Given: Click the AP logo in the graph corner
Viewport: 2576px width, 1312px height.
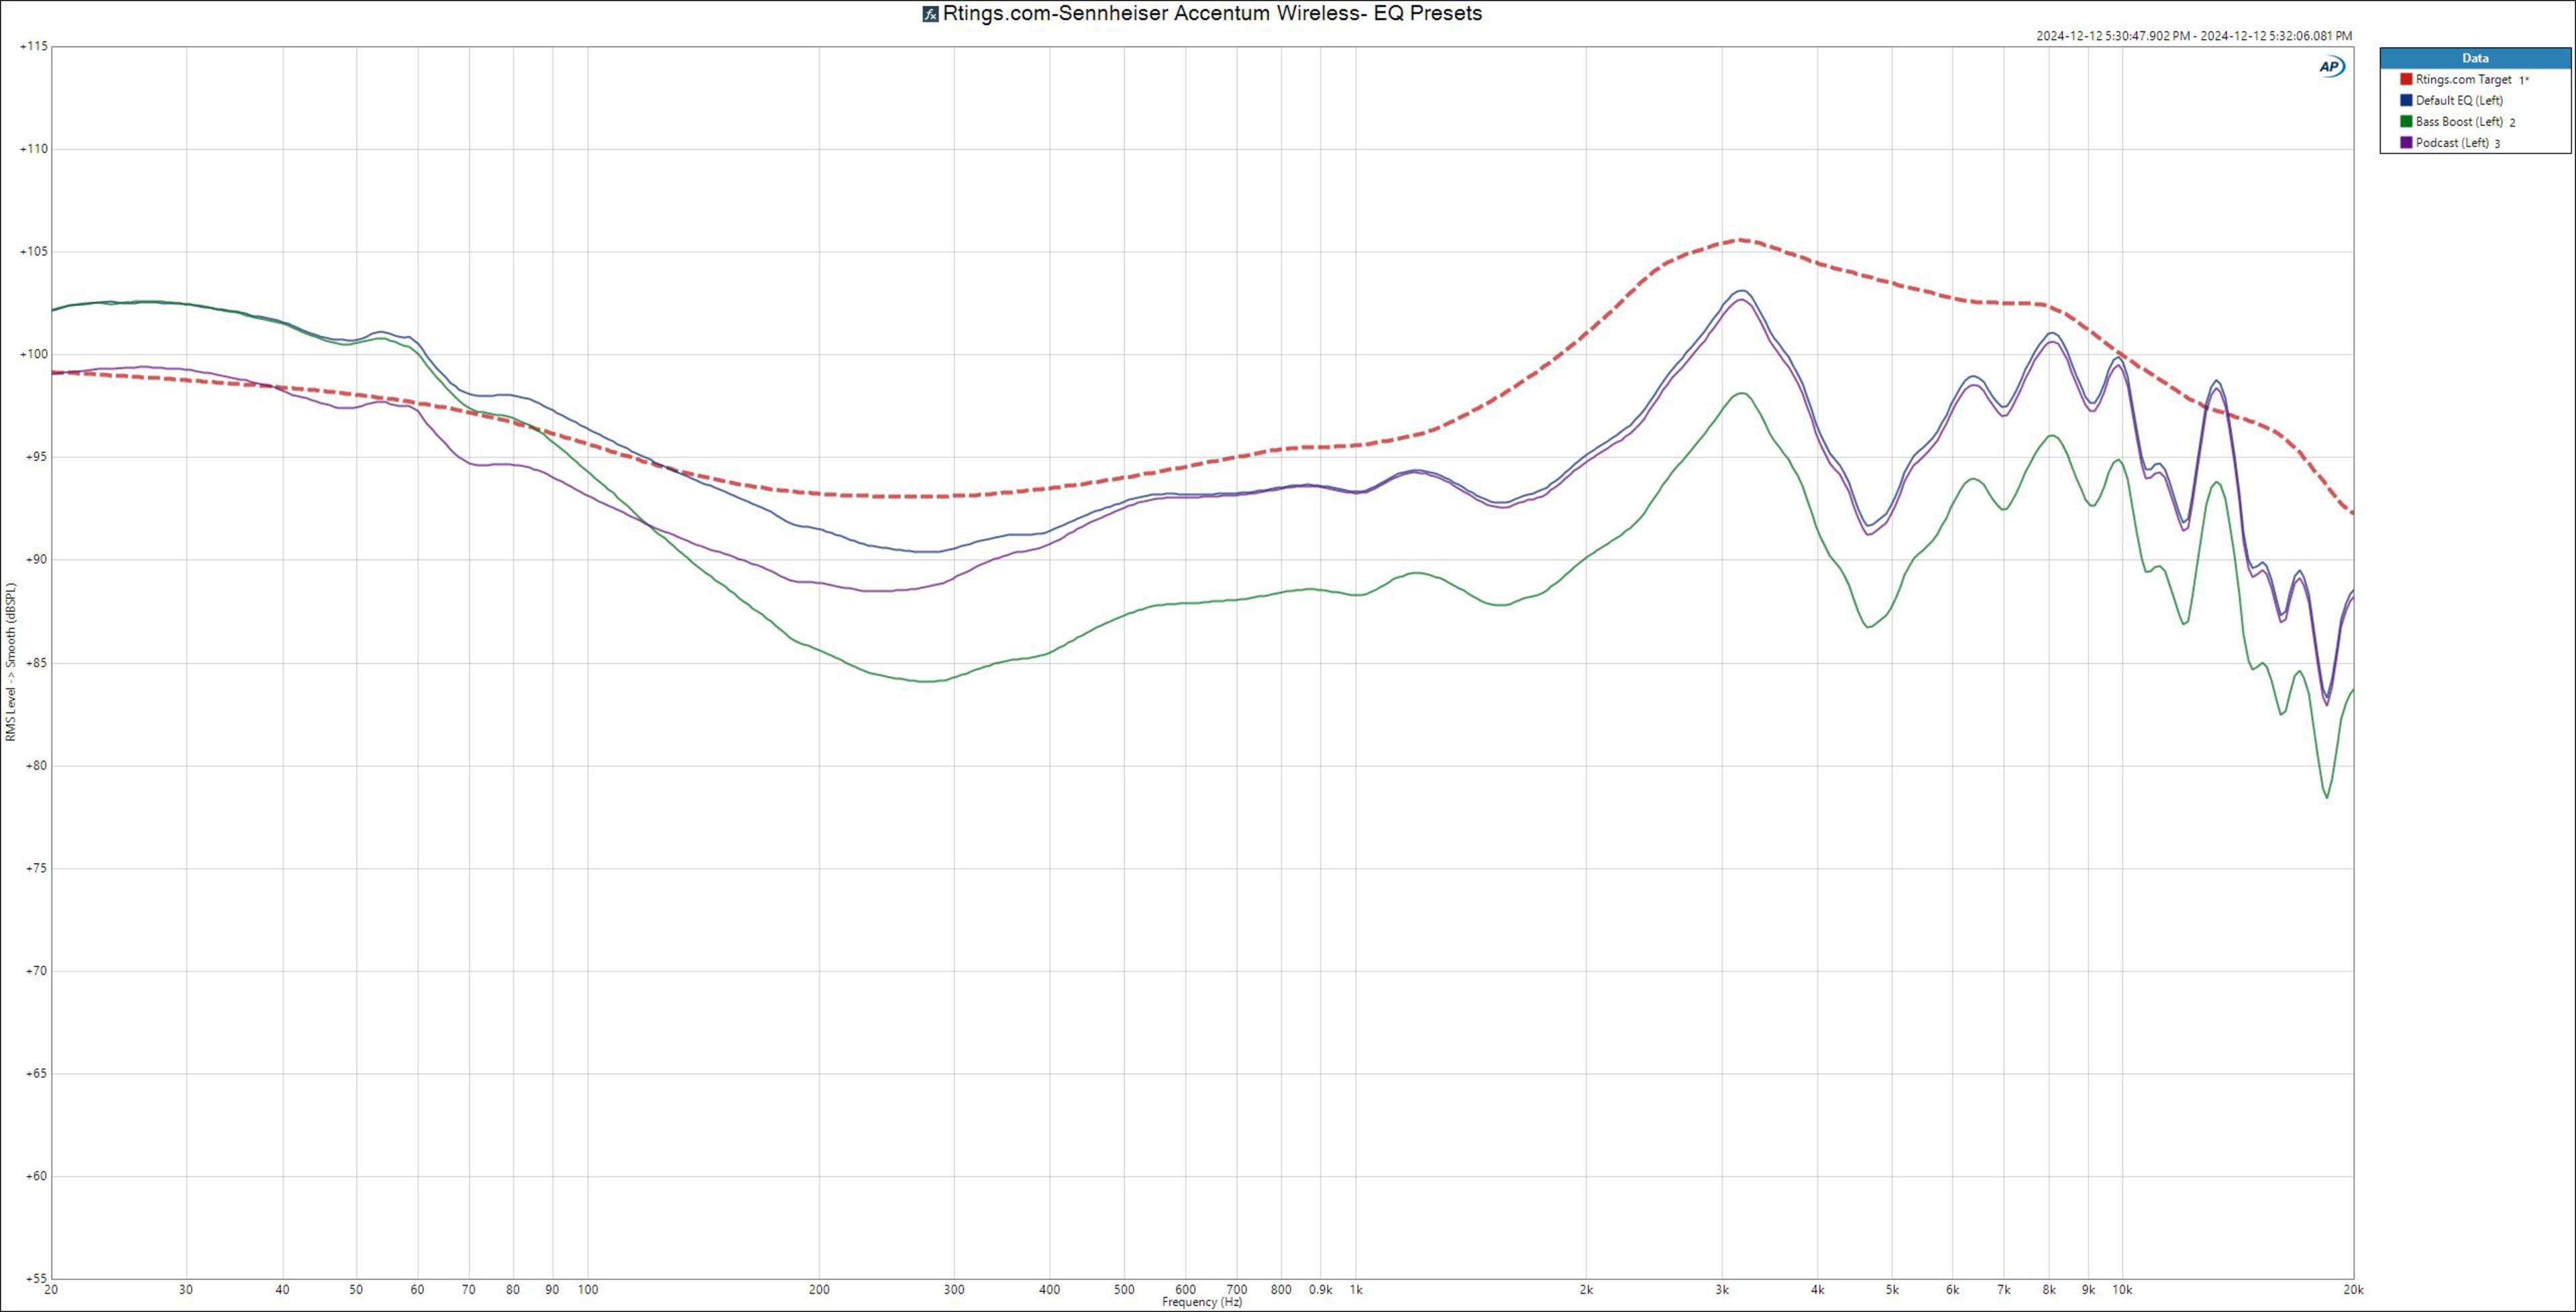Looking at the screenshot, I should coord(2331,67).
